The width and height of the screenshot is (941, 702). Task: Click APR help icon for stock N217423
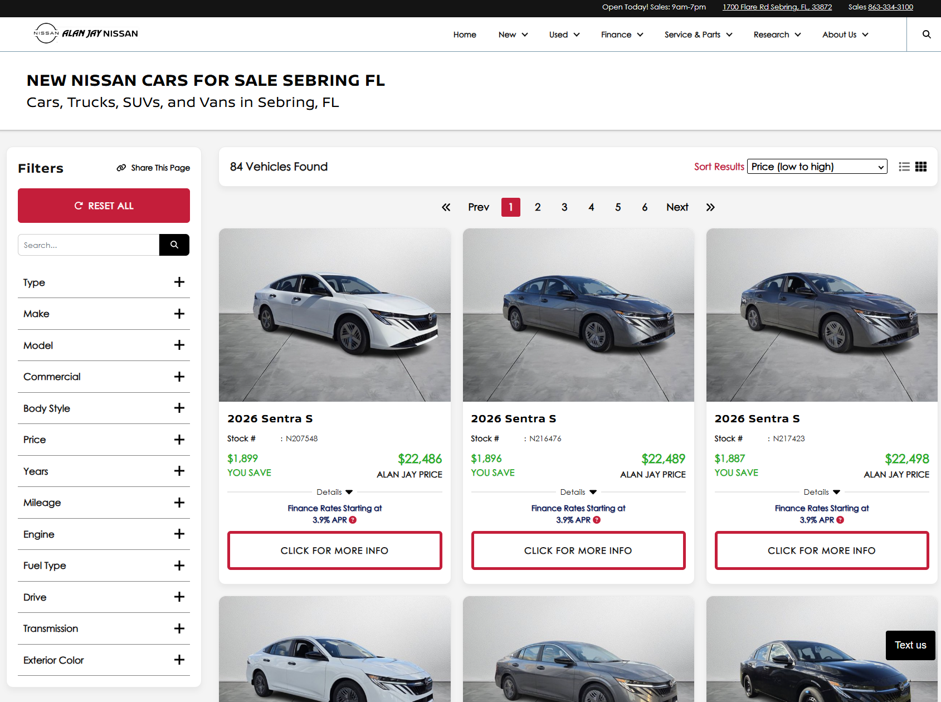[x=840, y=520]
